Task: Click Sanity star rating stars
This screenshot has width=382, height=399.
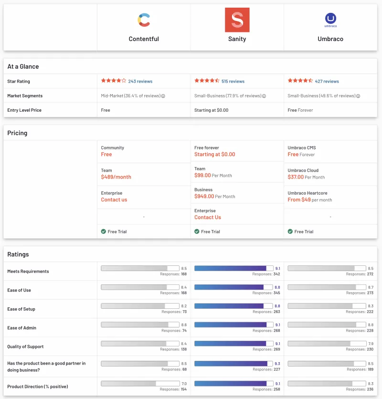Action: point(207,81)
